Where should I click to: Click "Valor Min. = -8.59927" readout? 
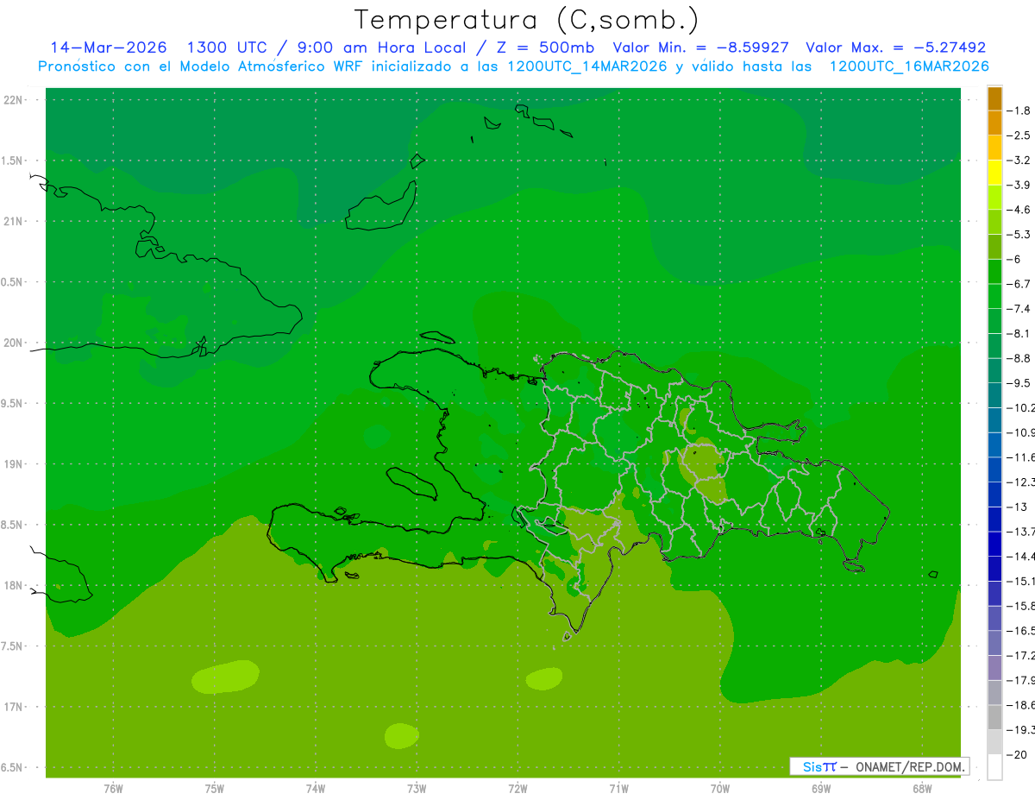(700, 47)
